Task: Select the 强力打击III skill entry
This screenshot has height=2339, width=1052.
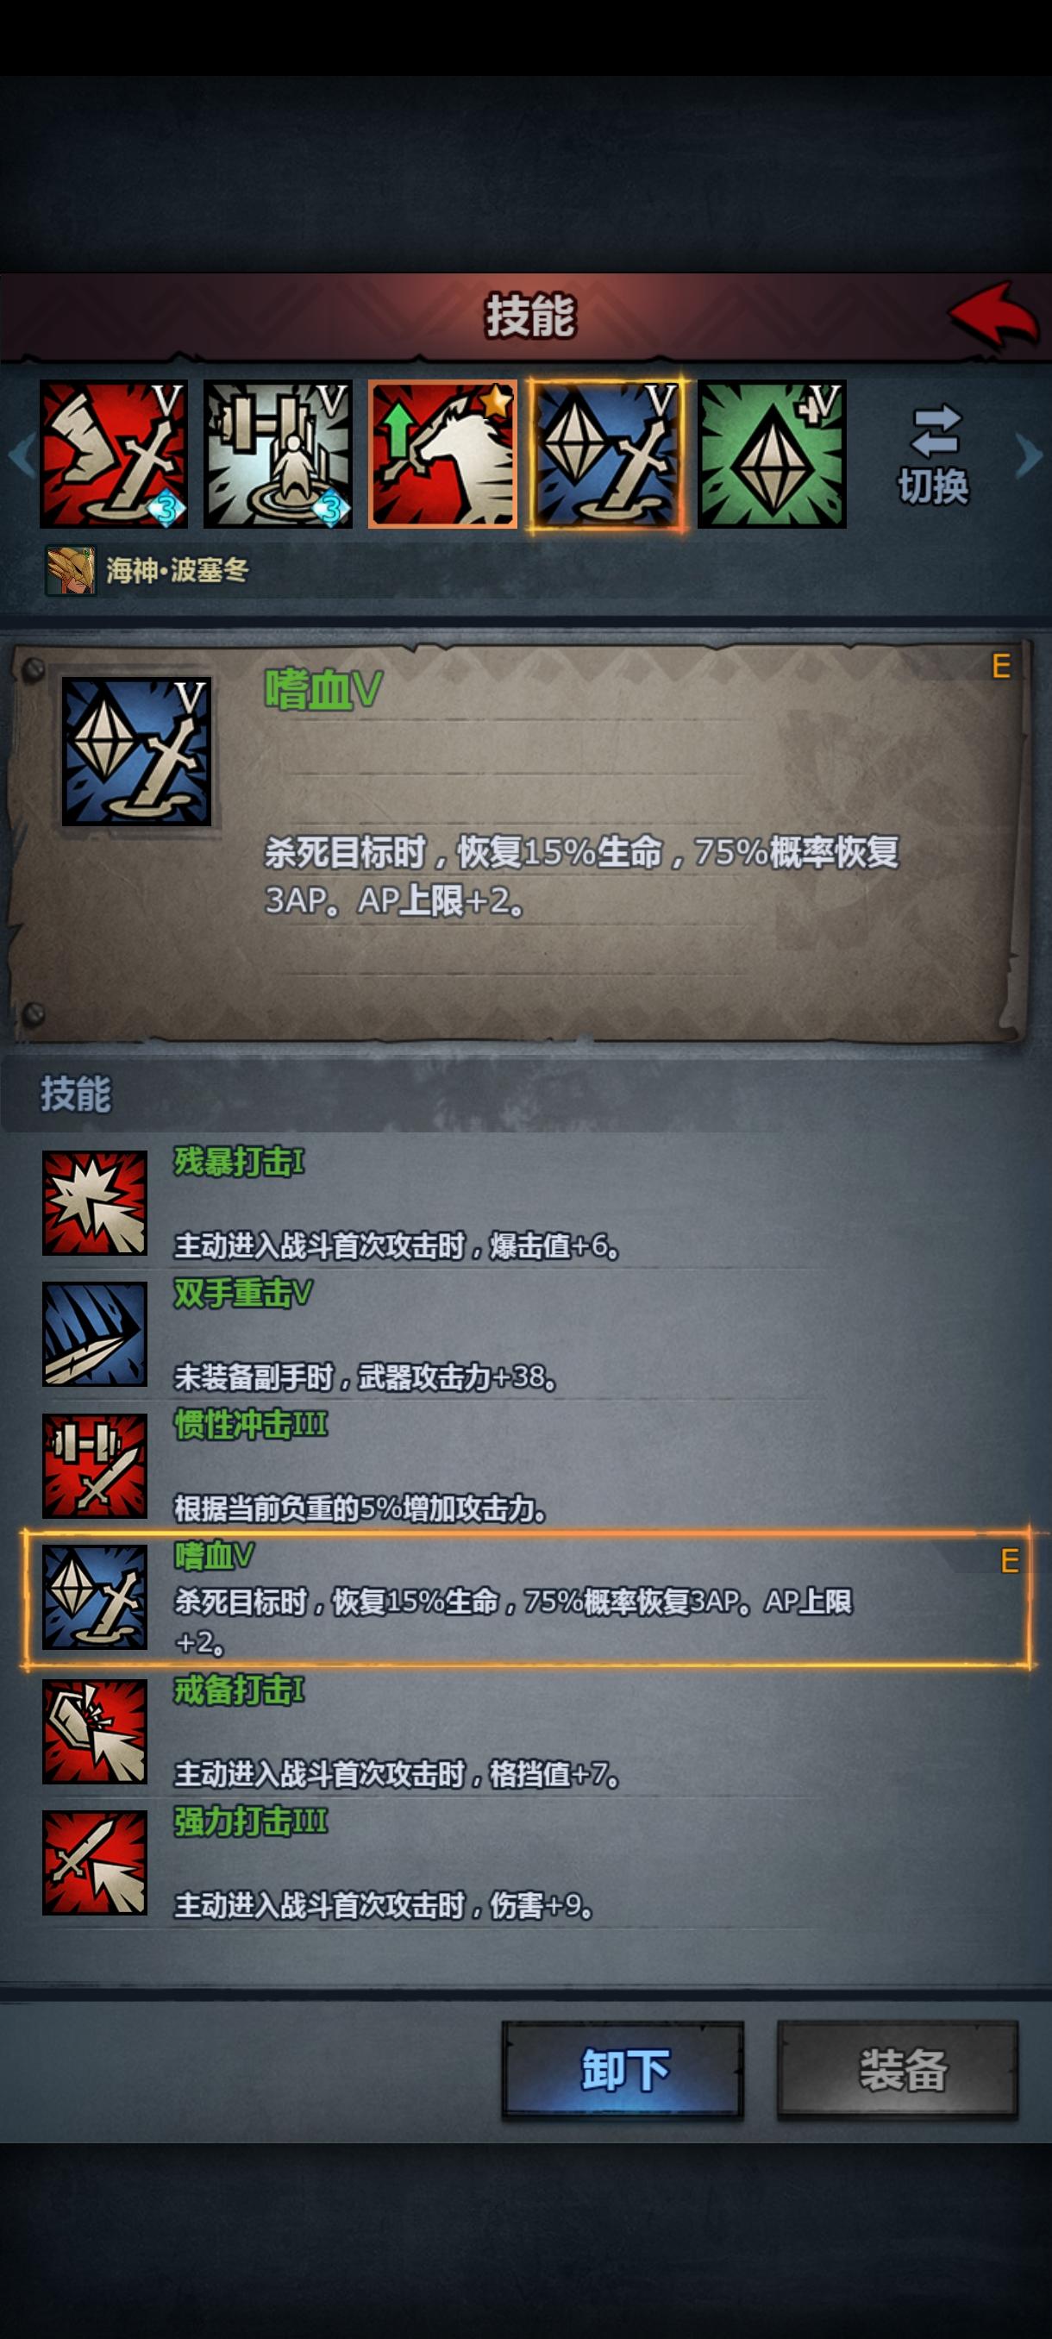Action: click(527, 1863)
